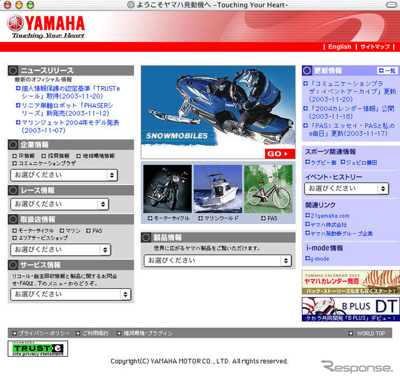The width and height of the screenshot is (400, 380).
Task: Click arrow icon beside コミュニケーションプラザ under 企業情報
Action: point(14,163)
